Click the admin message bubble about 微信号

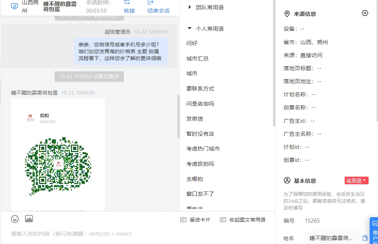tap(121, 51)
